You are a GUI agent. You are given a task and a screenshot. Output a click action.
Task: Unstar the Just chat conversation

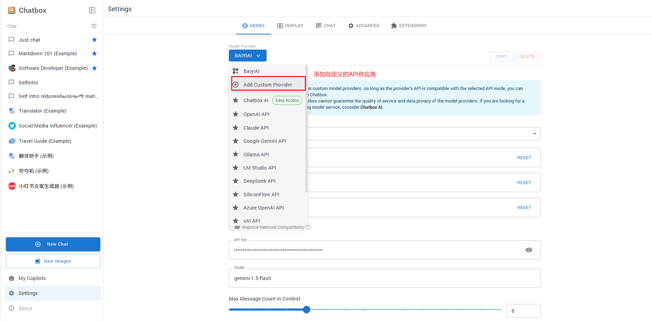[x=94, y=40]
